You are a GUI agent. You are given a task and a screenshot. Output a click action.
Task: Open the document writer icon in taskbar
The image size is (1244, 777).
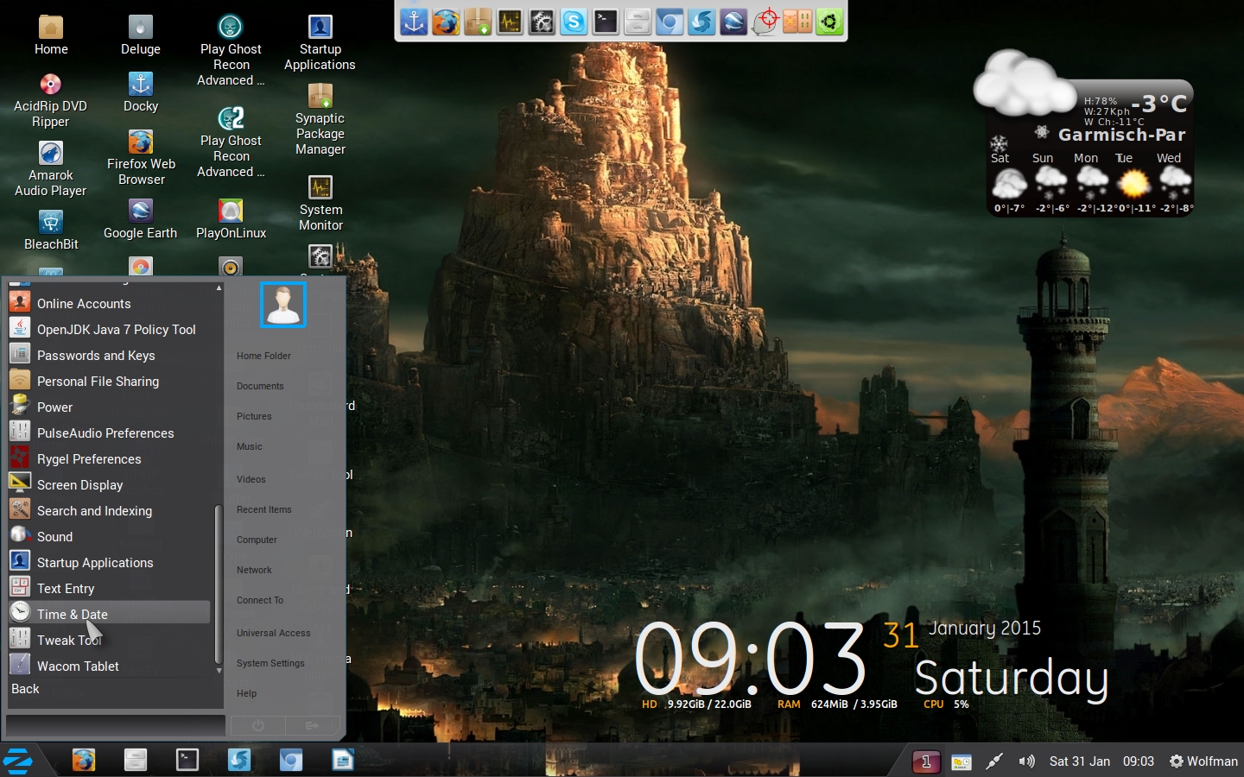pyautogui.click(x=343, y=760)
